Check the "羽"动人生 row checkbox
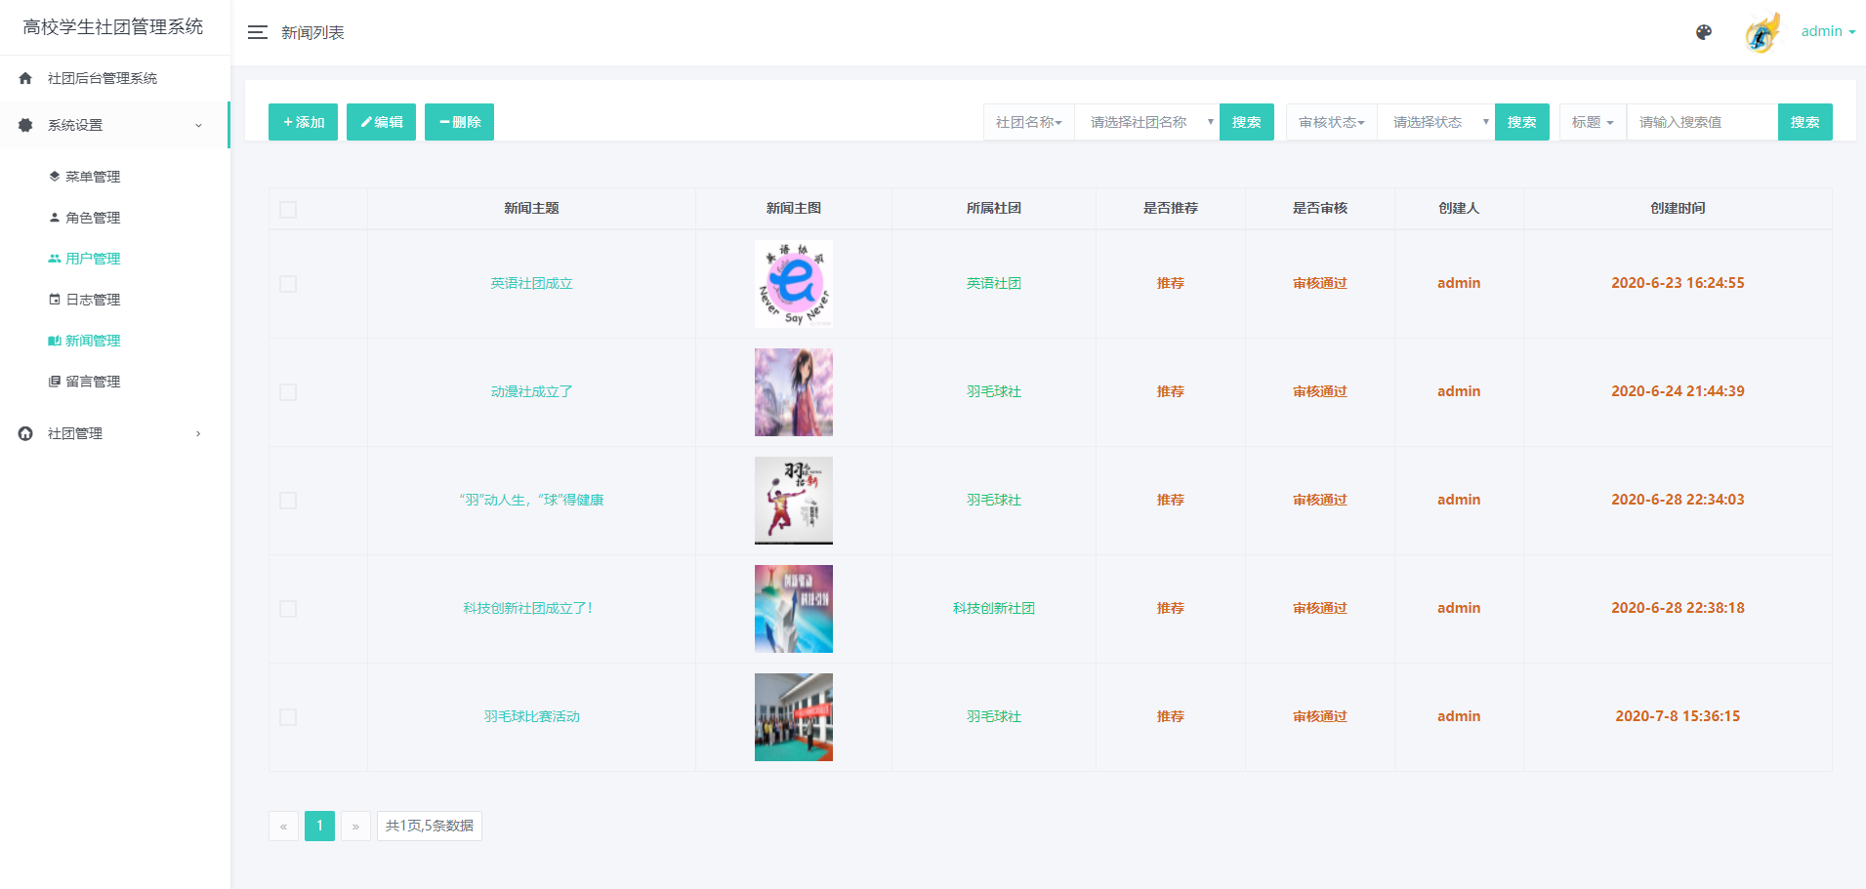 pyautogui.click(x=288, y=501)
